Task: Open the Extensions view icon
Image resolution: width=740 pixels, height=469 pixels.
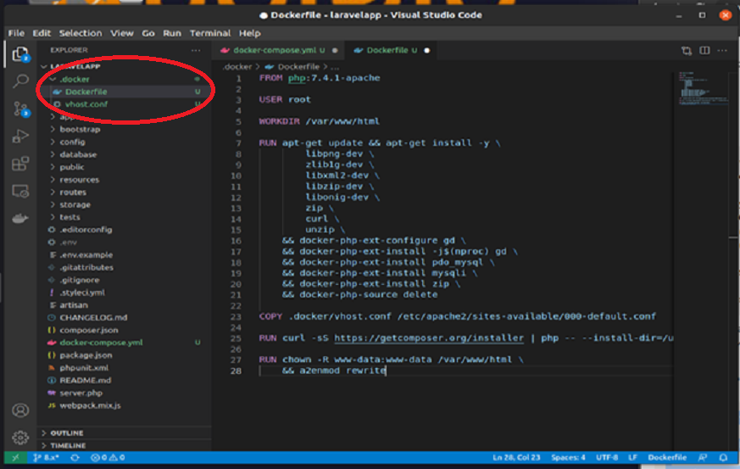Action: 20,164
